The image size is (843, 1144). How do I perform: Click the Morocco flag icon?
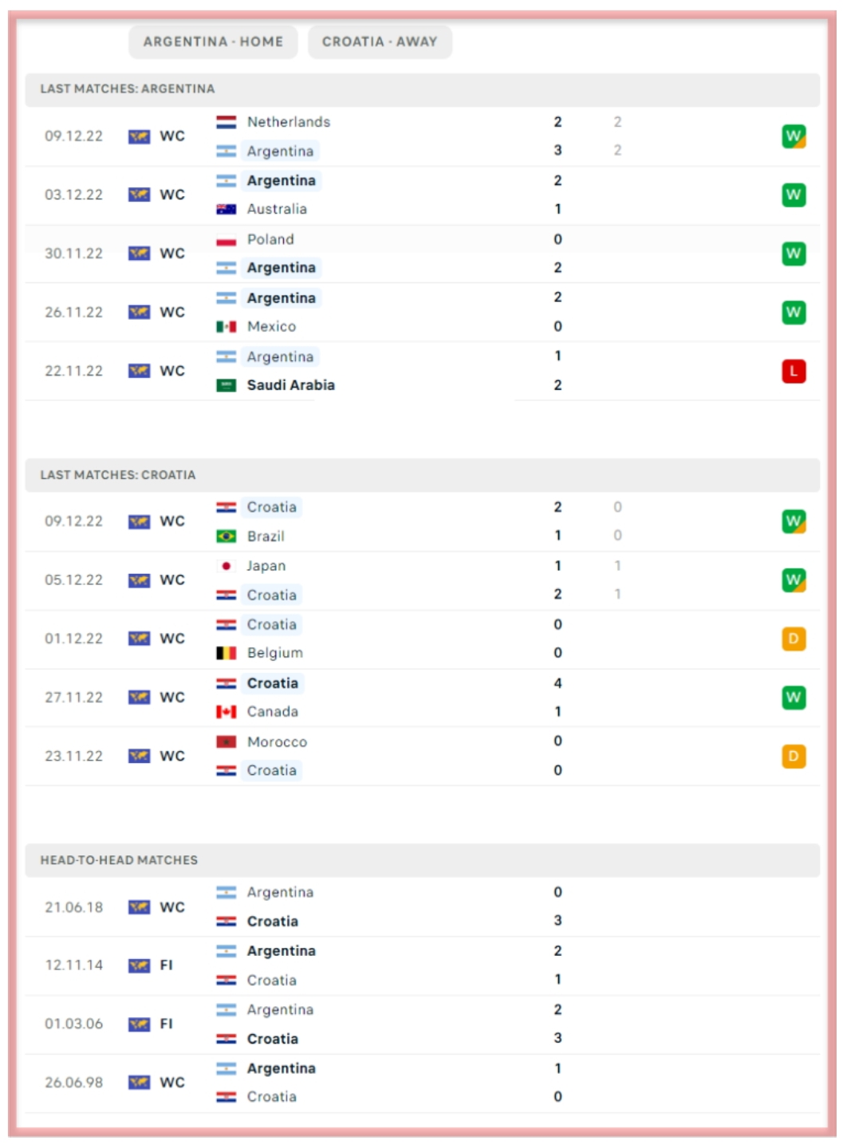[x=227, y=742]
